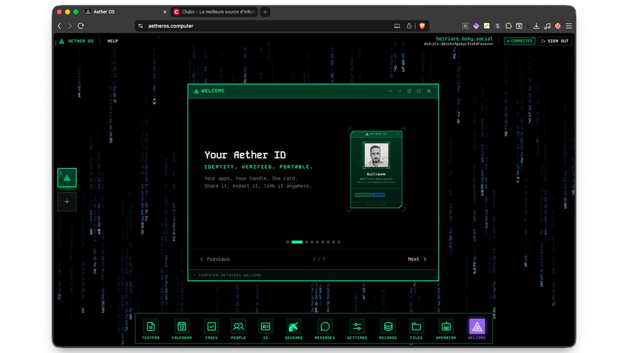
Task: Select workspace 1 on the left rail
Action: coord(67,178)
